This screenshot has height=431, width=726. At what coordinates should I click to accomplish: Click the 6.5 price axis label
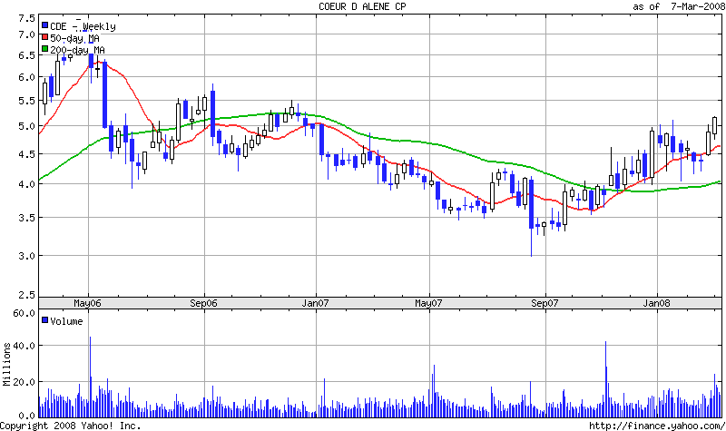pos(26,55)
